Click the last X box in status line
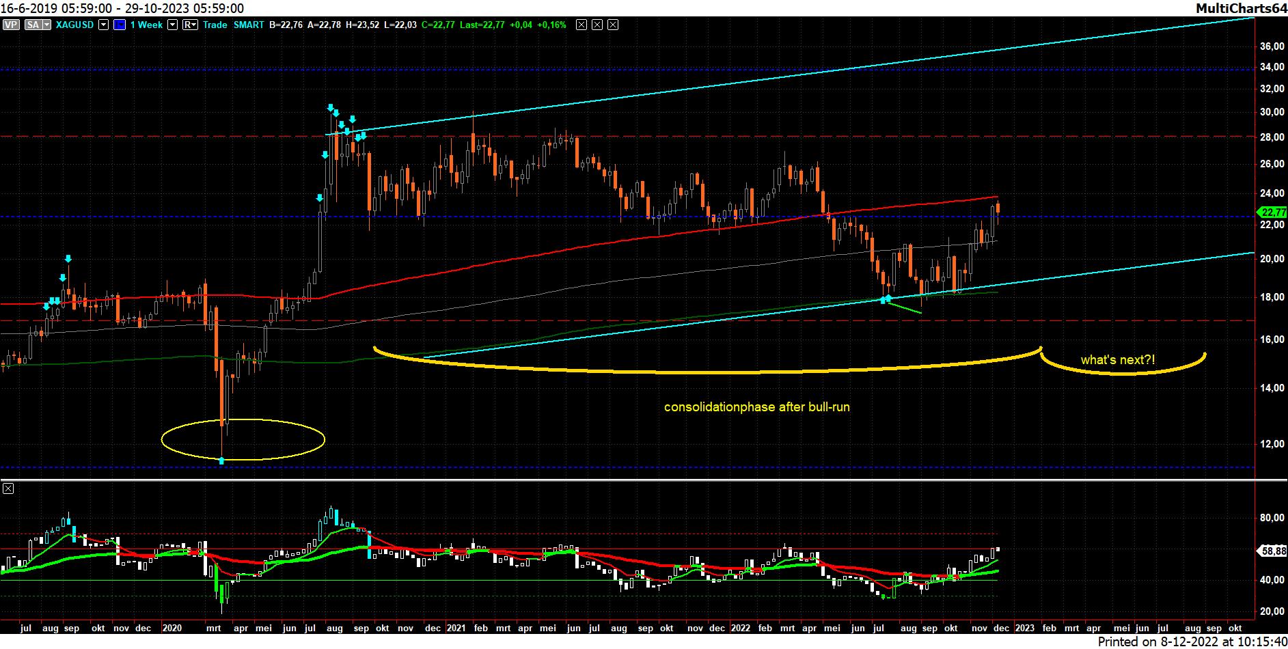1288x649 pixels. pos(613,25)
